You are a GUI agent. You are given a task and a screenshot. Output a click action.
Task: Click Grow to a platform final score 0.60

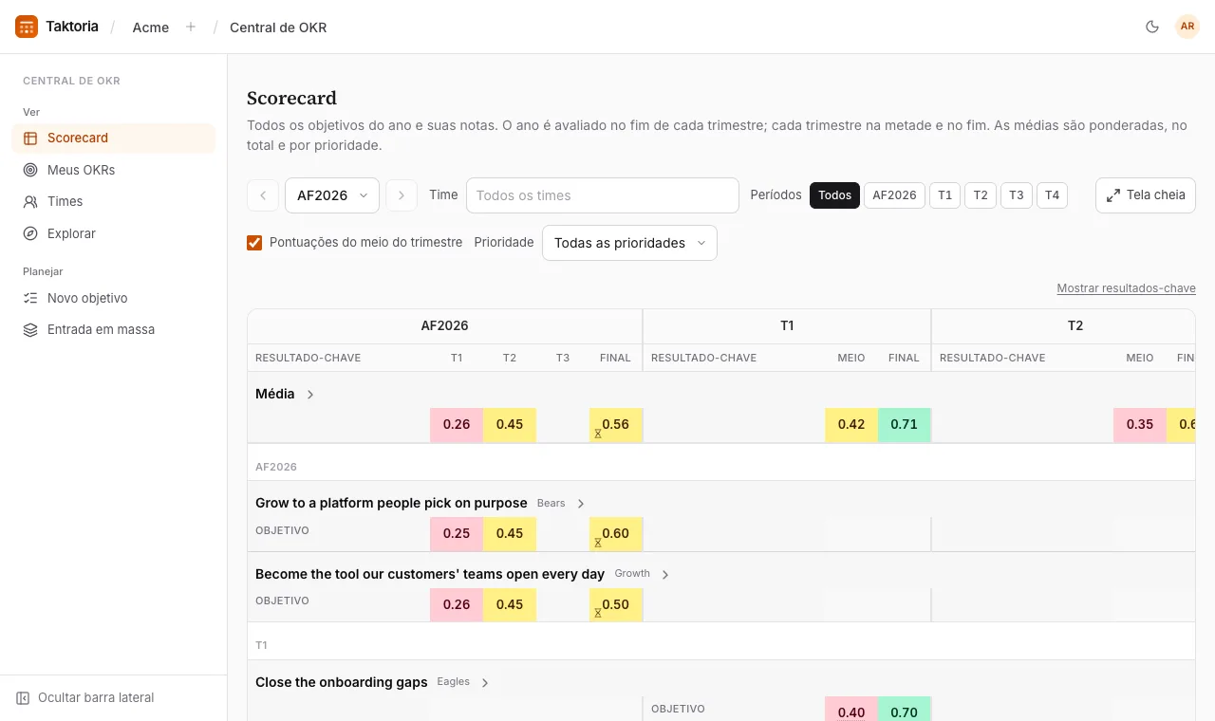[616, 534]
